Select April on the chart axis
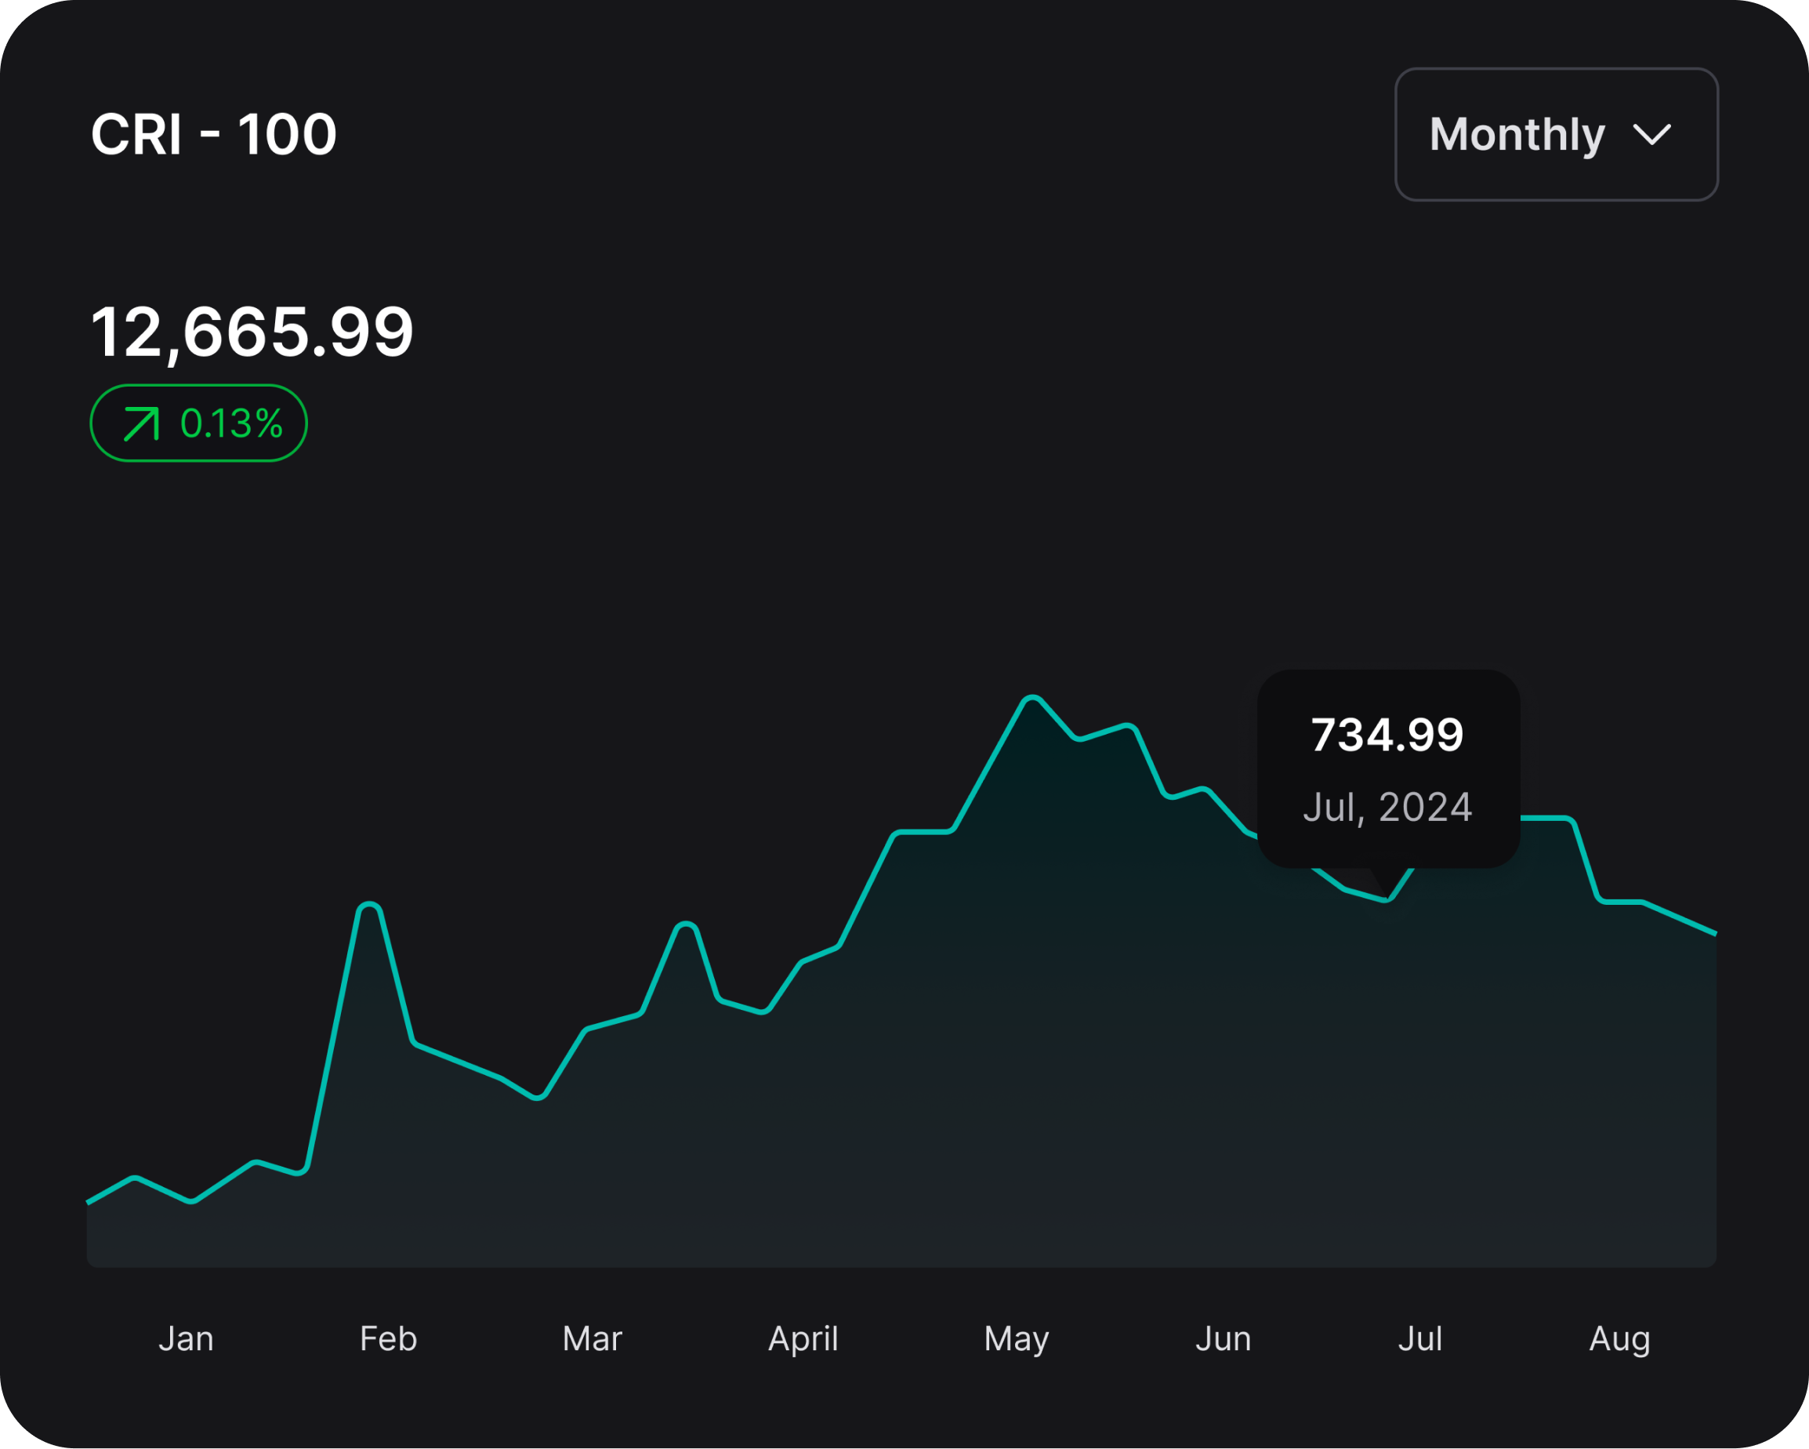The width and height of the screenshot is (1809, 1449). (x=803, y=1338)
